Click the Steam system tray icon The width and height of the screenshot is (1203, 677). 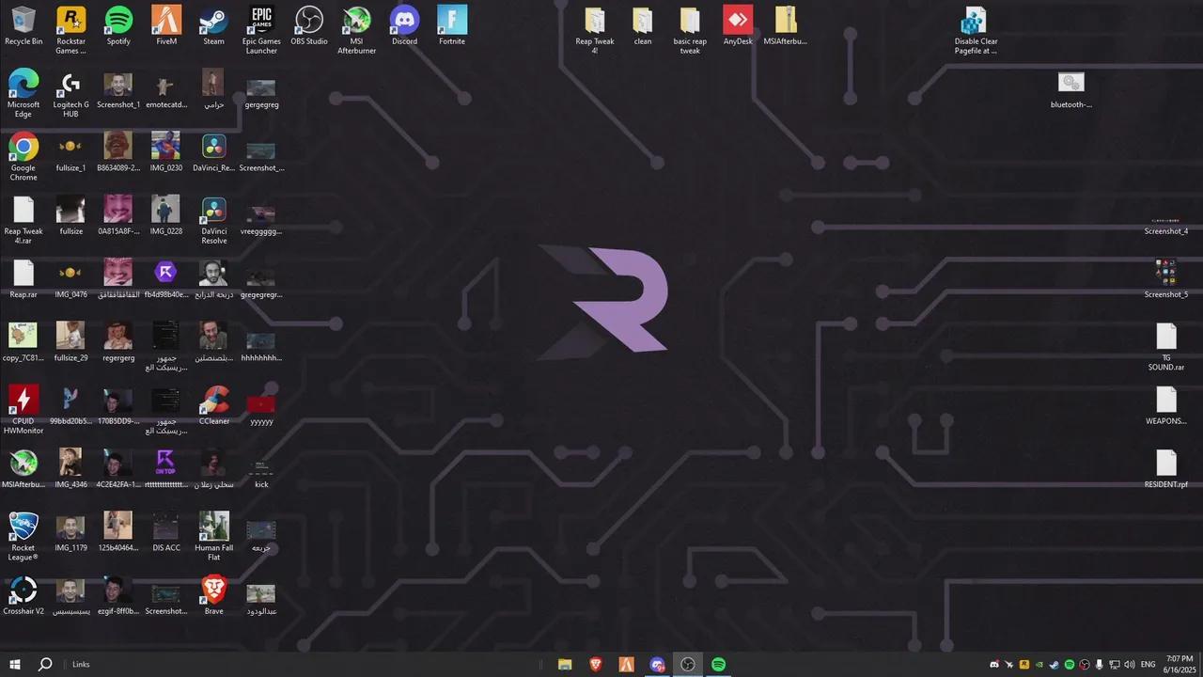(1055, 665)
